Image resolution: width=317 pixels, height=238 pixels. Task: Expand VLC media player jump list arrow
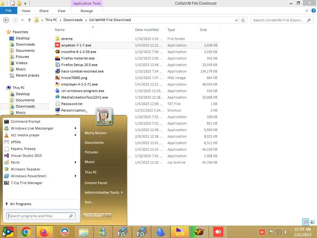click(x=76, y=135)
